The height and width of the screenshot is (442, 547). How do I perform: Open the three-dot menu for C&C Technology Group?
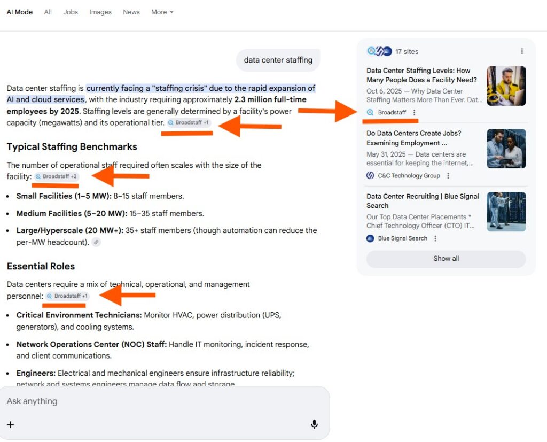(x=448, y=176)
